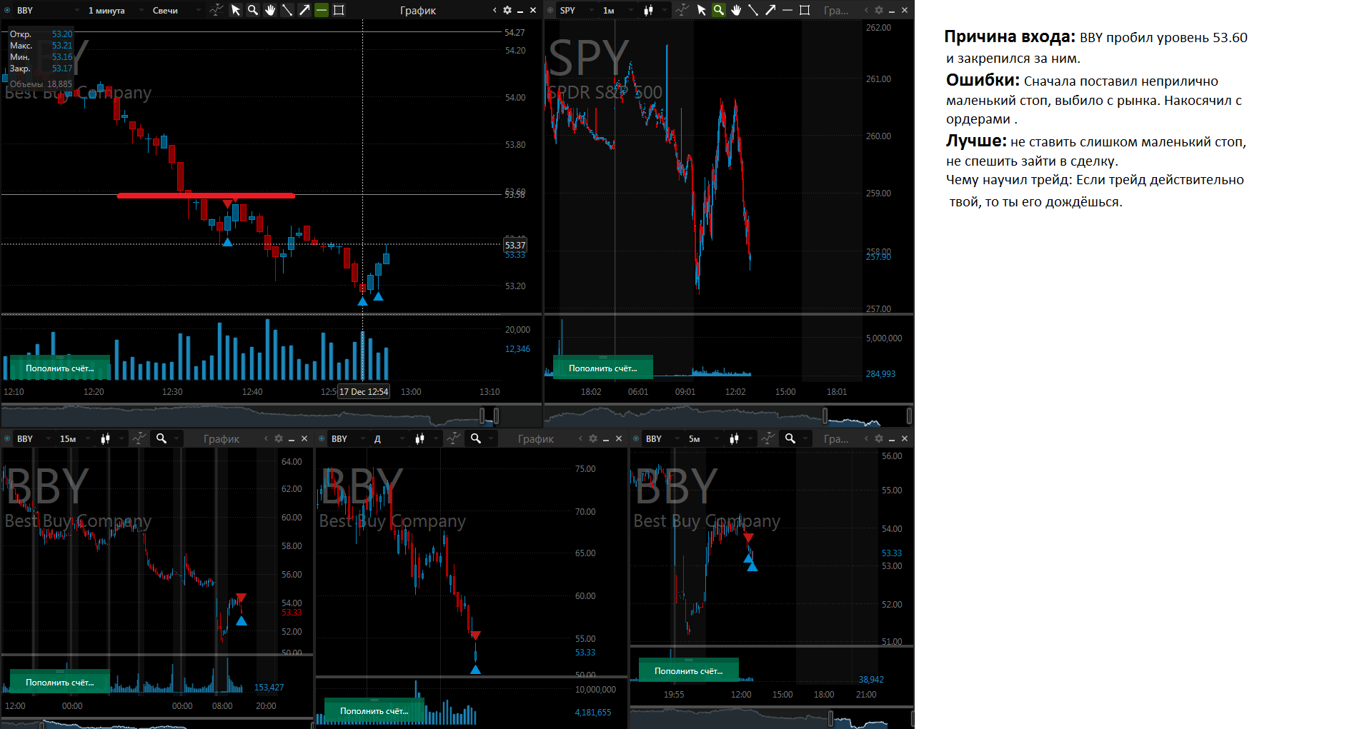This screenshot has height=729, width=1357.
Task: Click 'График' title of BBY daily panel
Action: tap(536, 438)
